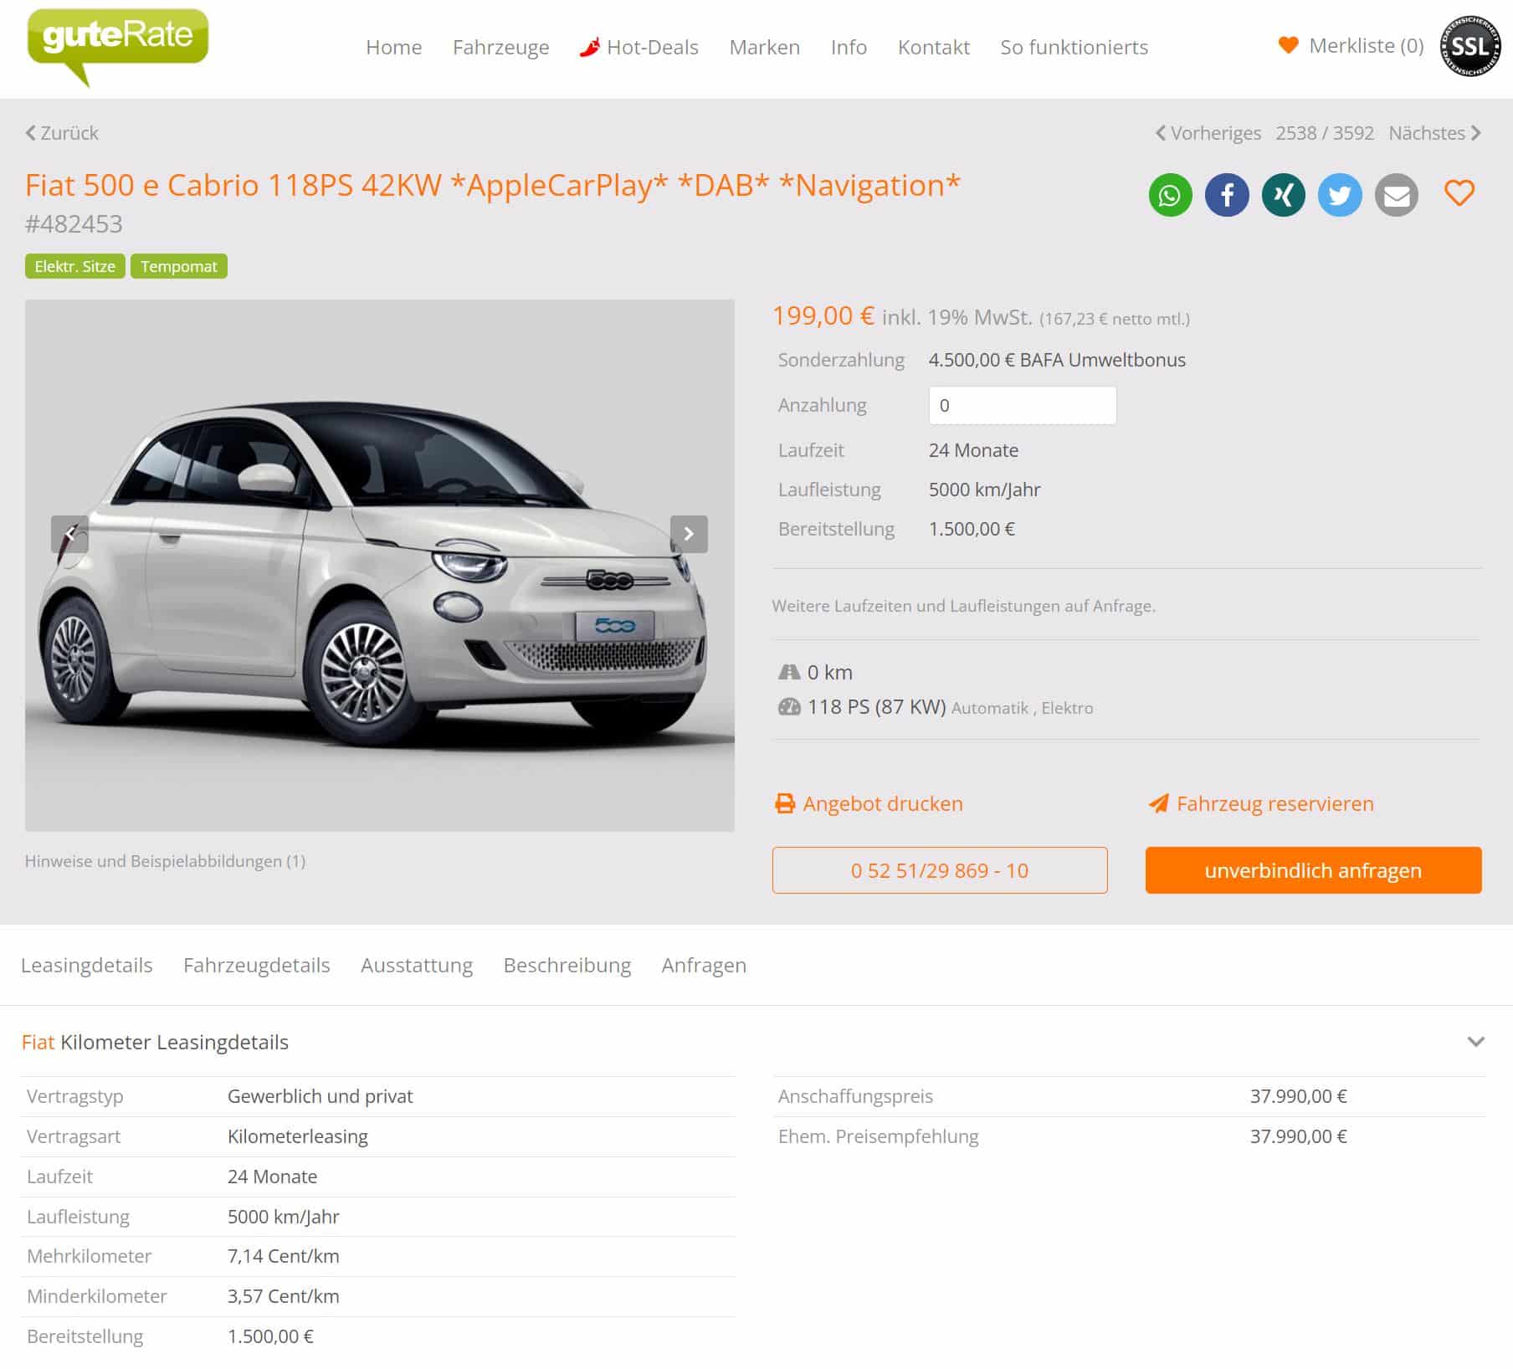Go to Nächstes vehicle
Image resolution: width=1513 pixels, height=1369 pixels.
point(1434,133)
